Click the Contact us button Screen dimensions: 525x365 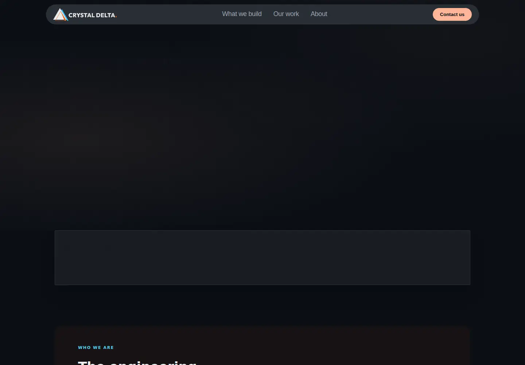click(x=452, y=15)
